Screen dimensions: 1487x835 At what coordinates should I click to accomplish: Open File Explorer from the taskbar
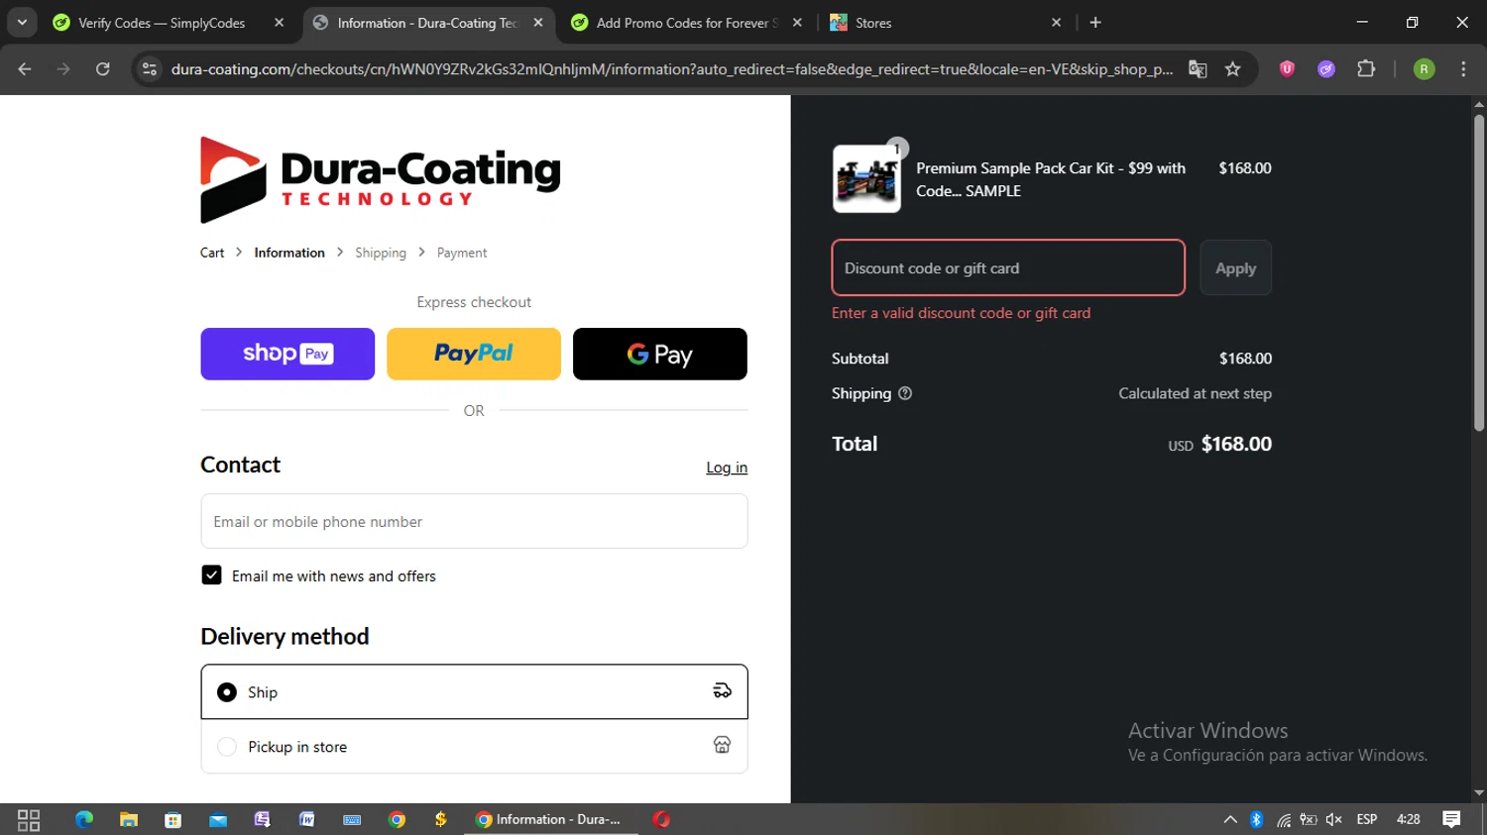[129, 819]
